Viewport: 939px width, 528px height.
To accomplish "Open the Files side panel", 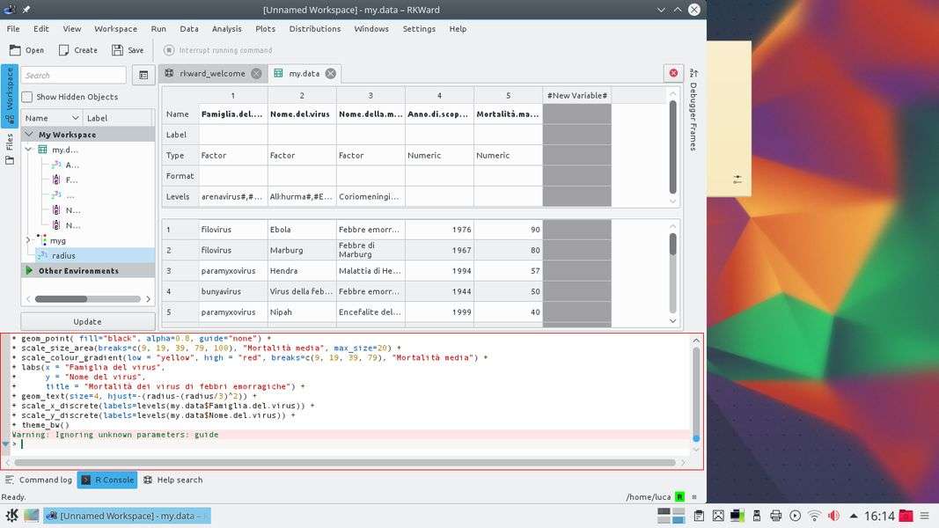I will point(9,147).
